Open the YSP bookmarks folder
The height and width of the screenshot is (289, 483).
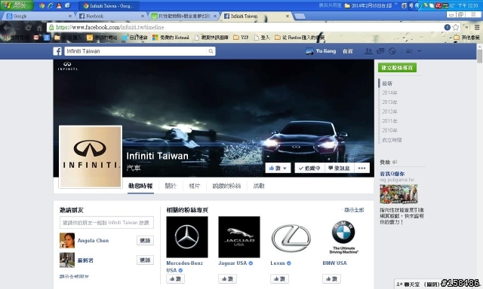coord(241,38)
